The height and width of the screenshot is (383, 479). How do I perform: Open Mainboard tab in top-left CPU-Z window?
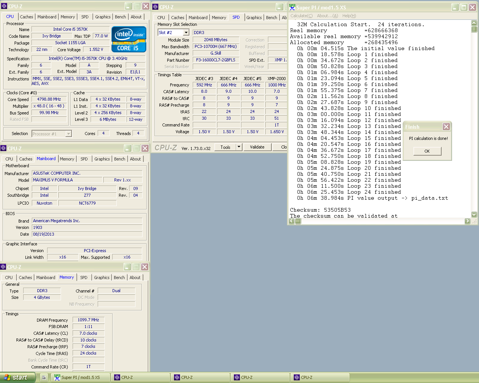(47, 17)
